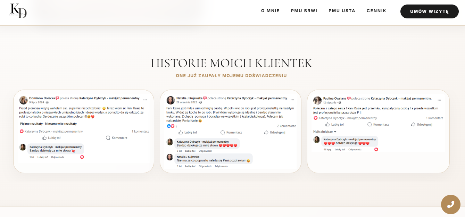Open Dominika Dolecka's profile avatar
Screen dimensions: 465x217
[24, 100]
